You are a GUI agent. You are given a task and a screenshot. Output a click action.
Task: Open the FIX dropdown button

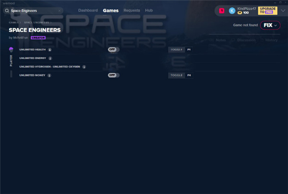pos(270,25)
